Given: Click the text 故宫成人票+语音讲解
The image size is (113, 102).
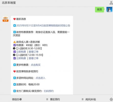Looking at the screenshot, I should click(x=28, y=42).
